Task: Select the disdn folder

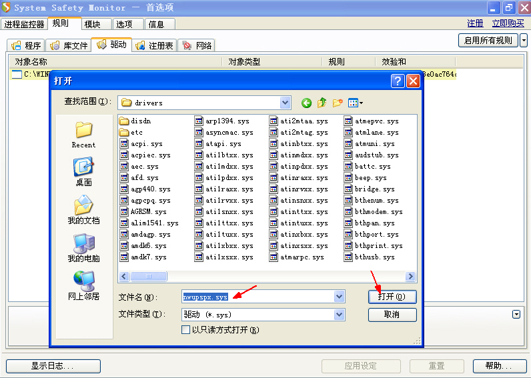Action: coord(135,121)
